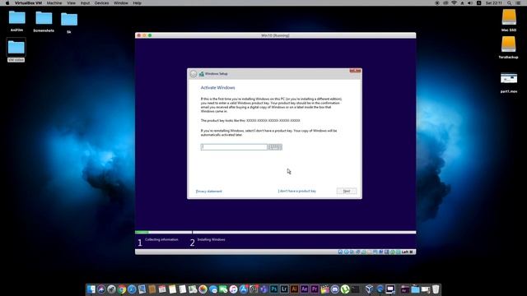Open uTorrent from the dock
The width and height of the screenshot is (527, 296).
click(x=345, y=289)
